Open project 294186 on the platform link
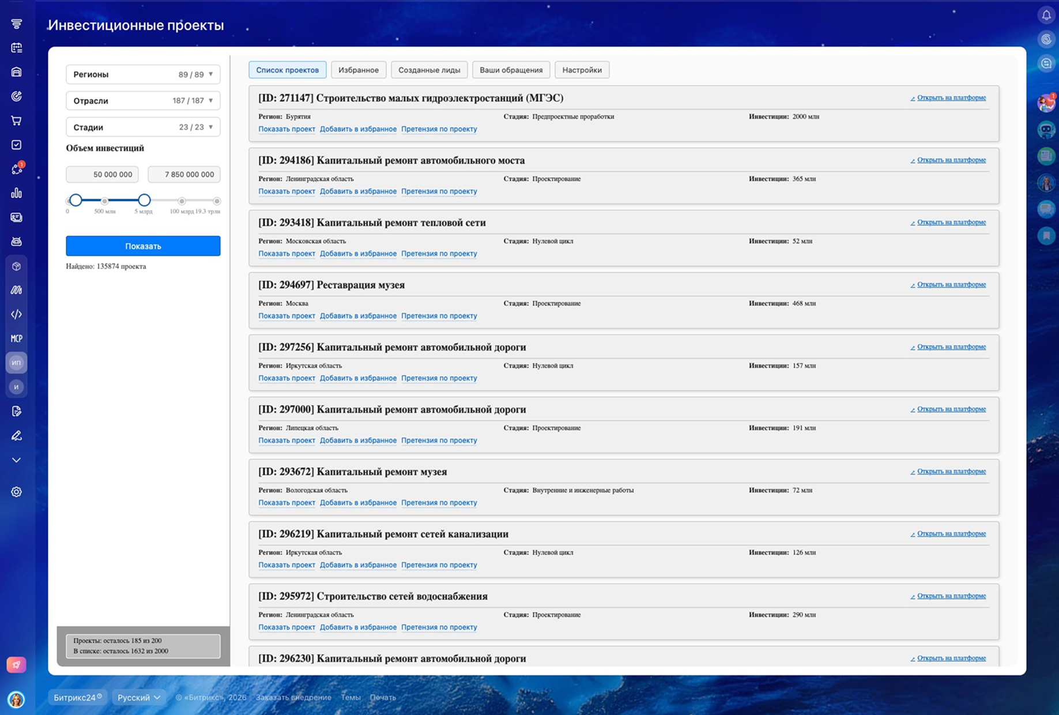1059x715 pixels. pos(951,160)
